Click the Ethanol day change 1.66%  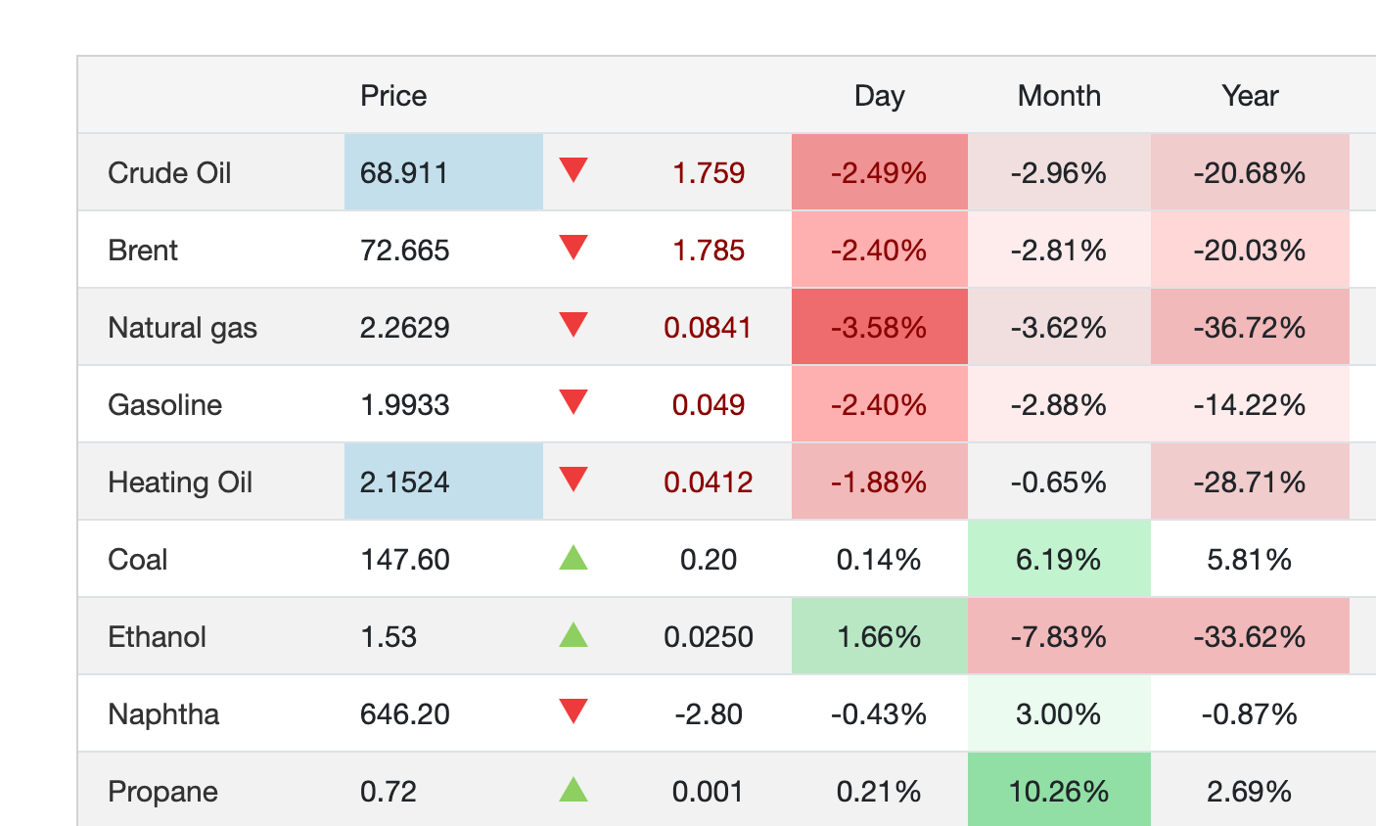tap(879, 637)
